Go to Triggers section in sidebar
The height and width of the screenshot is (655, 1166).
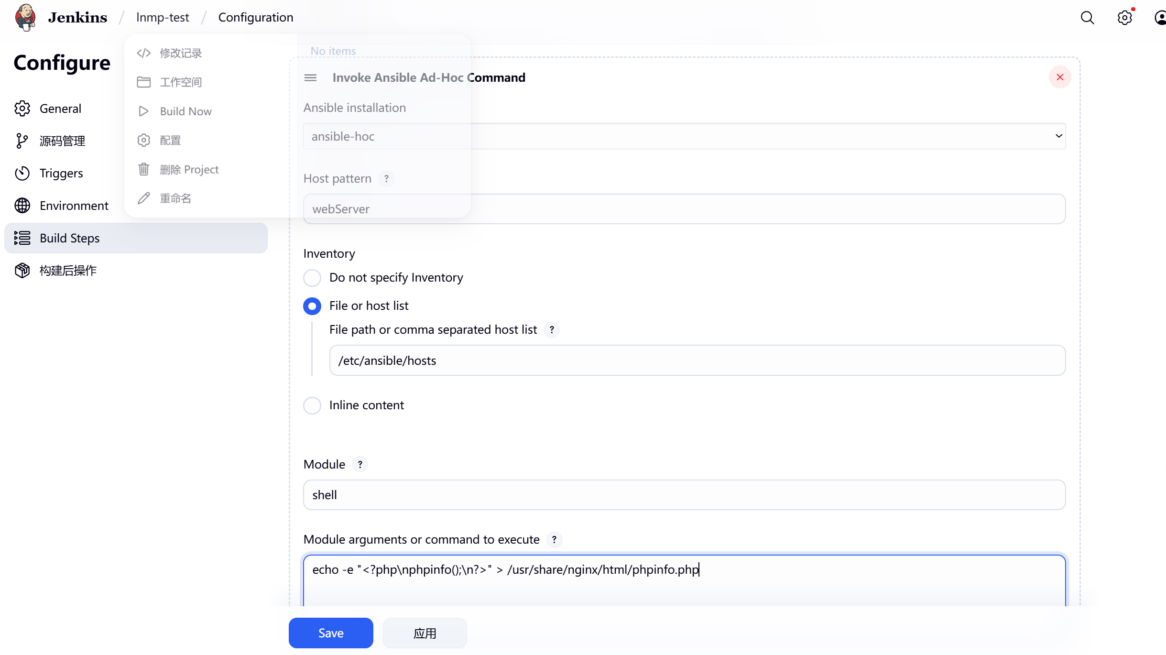tap(61, 173)
